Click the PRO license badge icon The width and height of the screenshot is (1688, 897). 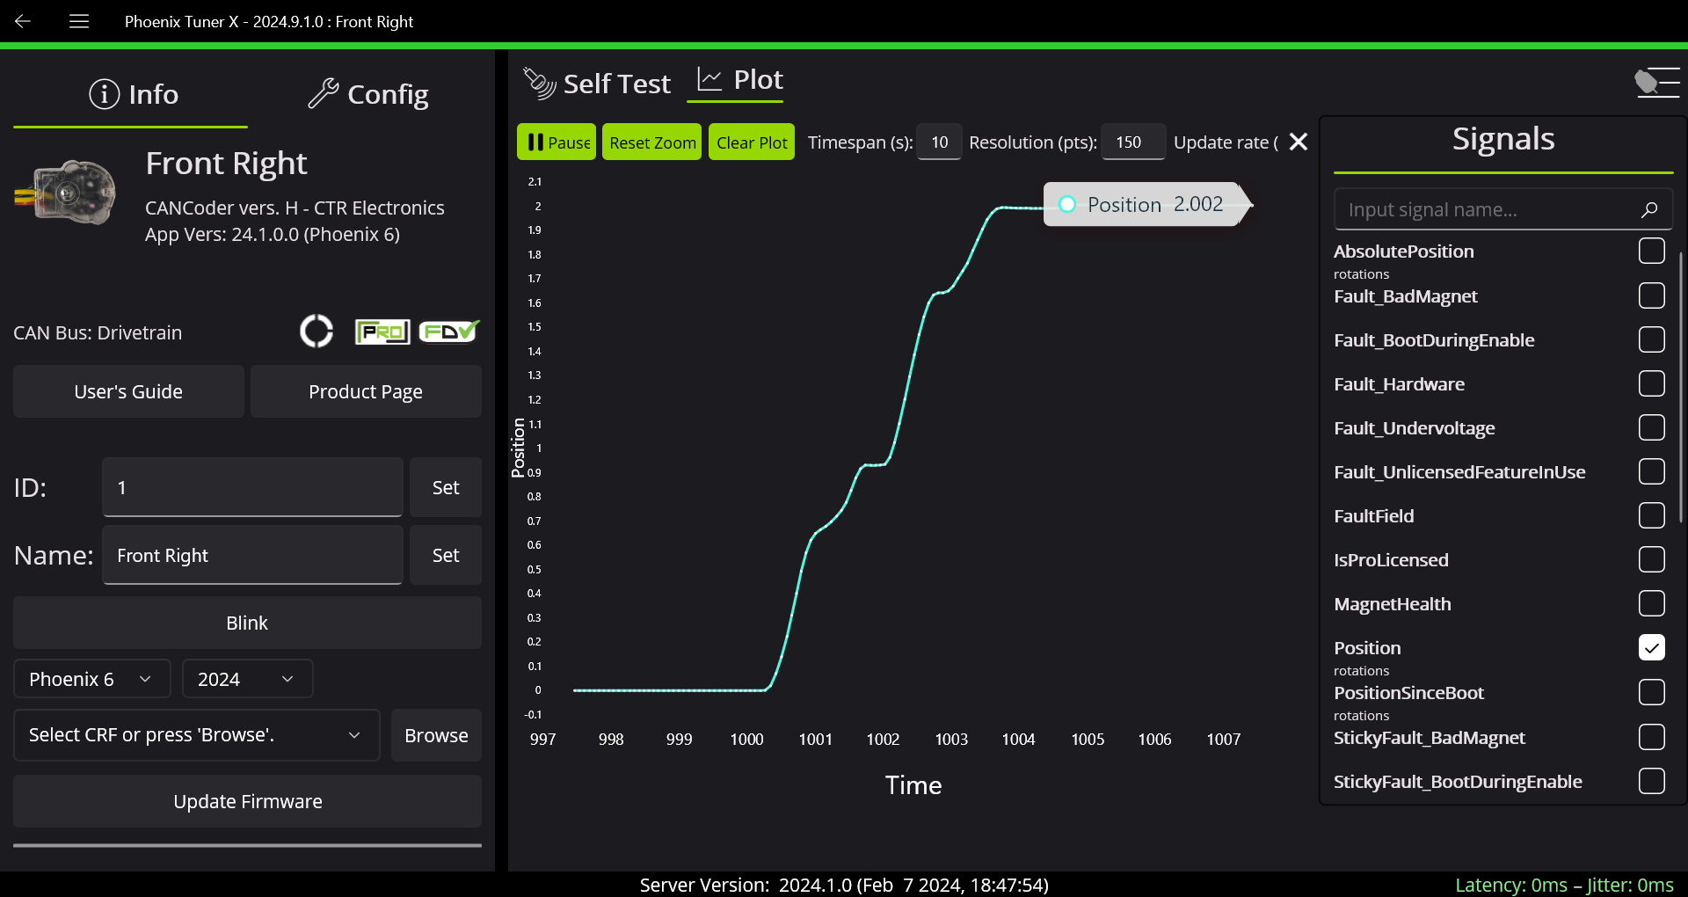(x=382, y=332)
